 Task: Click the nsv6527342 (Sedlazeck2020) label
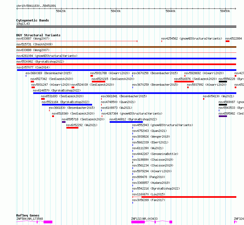tap(52, 79)
